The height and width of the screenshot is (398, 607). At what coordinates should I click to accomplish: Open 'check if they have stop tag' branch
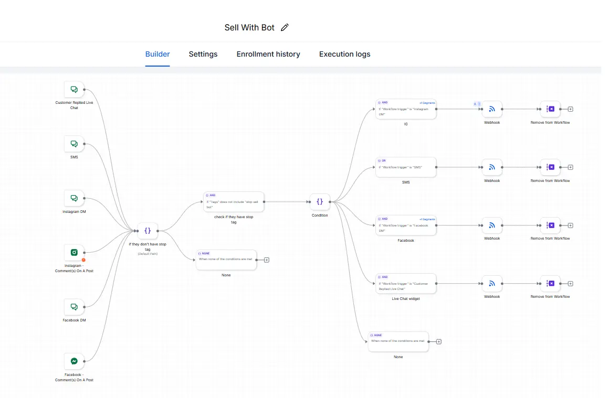pyautogui.click(x=234, y=202)
